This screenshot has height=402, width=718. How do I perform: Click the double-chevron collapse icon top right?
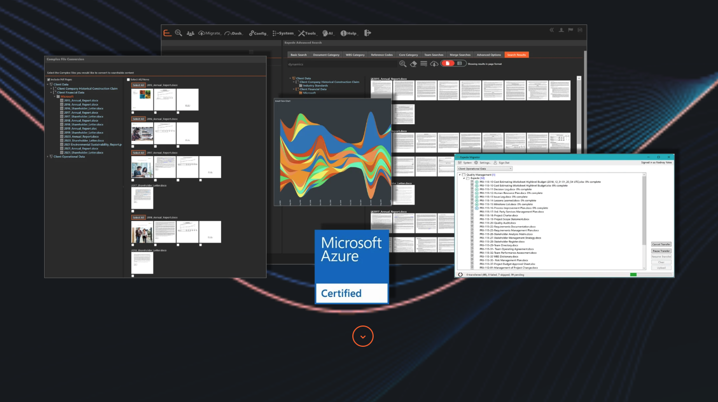[x=552, y=30]
